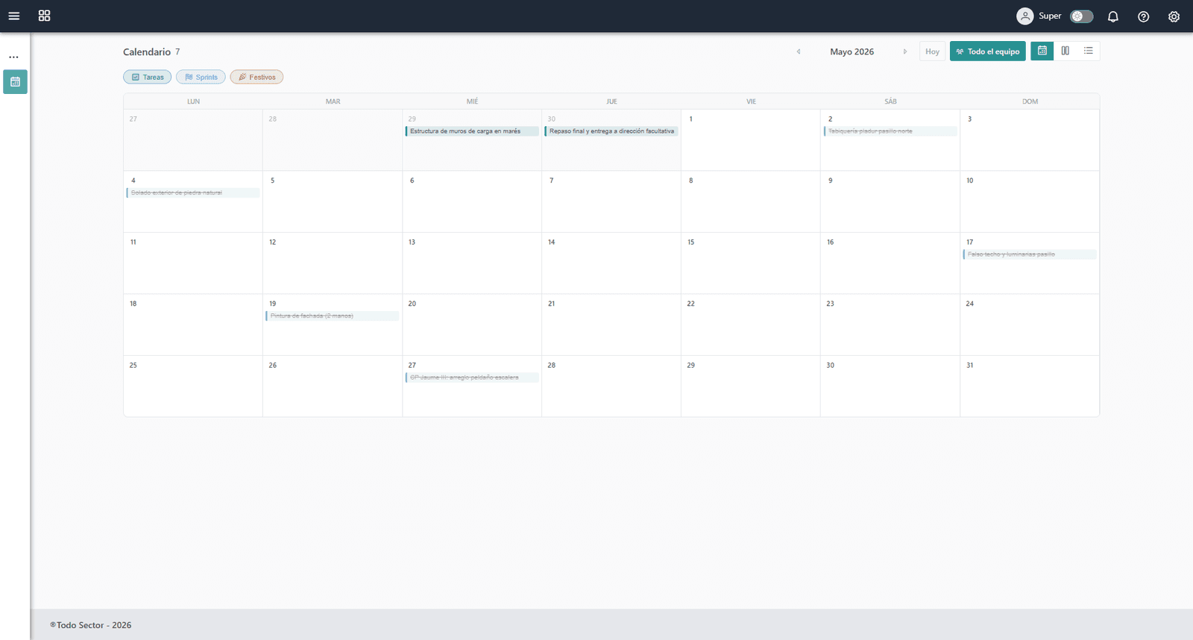Go to next month arrow
Image resolution: width=1193 pixels, height=640 pixels.
pos(905,51)
